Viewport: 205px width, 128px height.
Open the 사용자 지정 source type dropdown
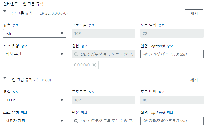point(35,121)
